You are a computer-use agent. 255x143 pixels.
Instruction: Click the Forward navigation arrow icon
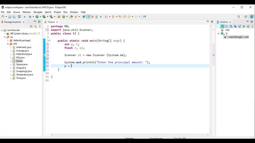tap(136, 17)
